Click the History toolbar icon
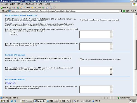This screenshot has height=103, width=137. [43, 8]
